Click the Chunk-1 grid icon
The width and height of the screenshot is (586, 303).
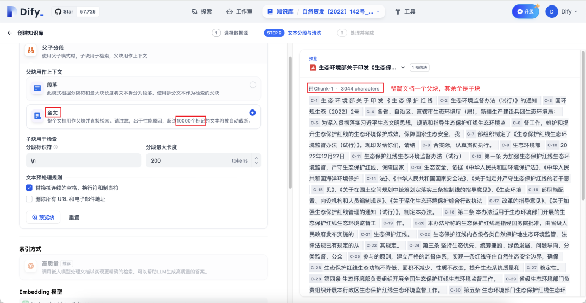[x=310, y=89]
